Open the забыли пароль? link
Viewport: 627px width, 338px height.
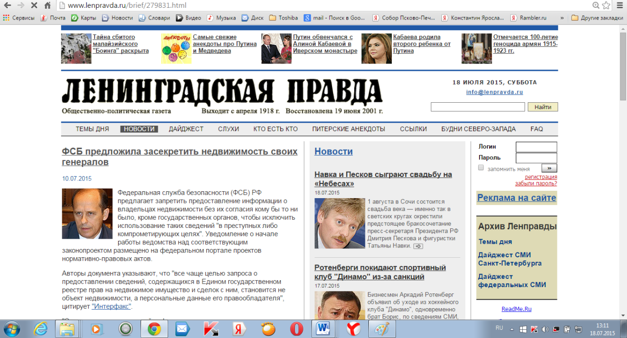pos(536,184)
